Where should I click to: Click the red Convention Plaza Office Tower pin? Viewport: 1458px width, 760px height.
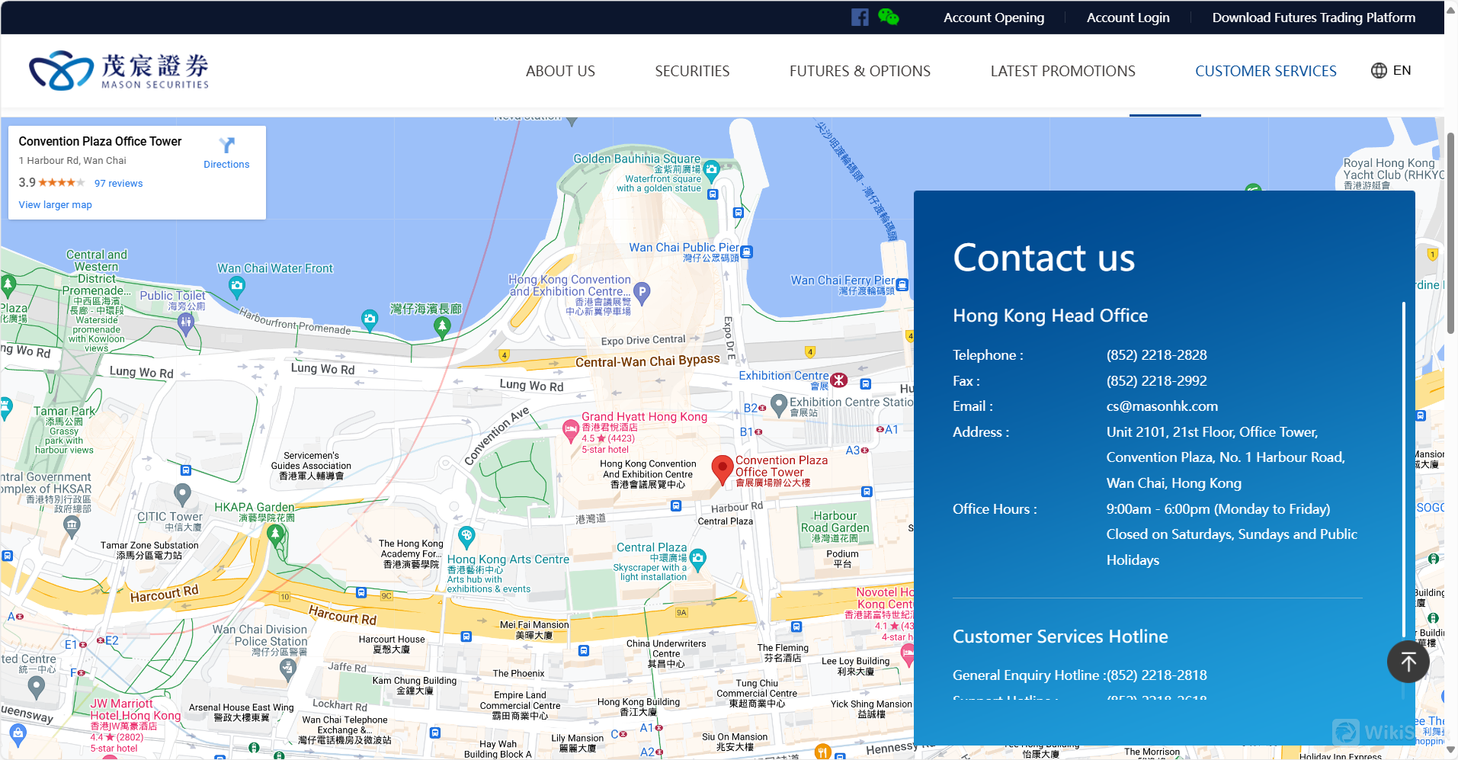(722, 468)
